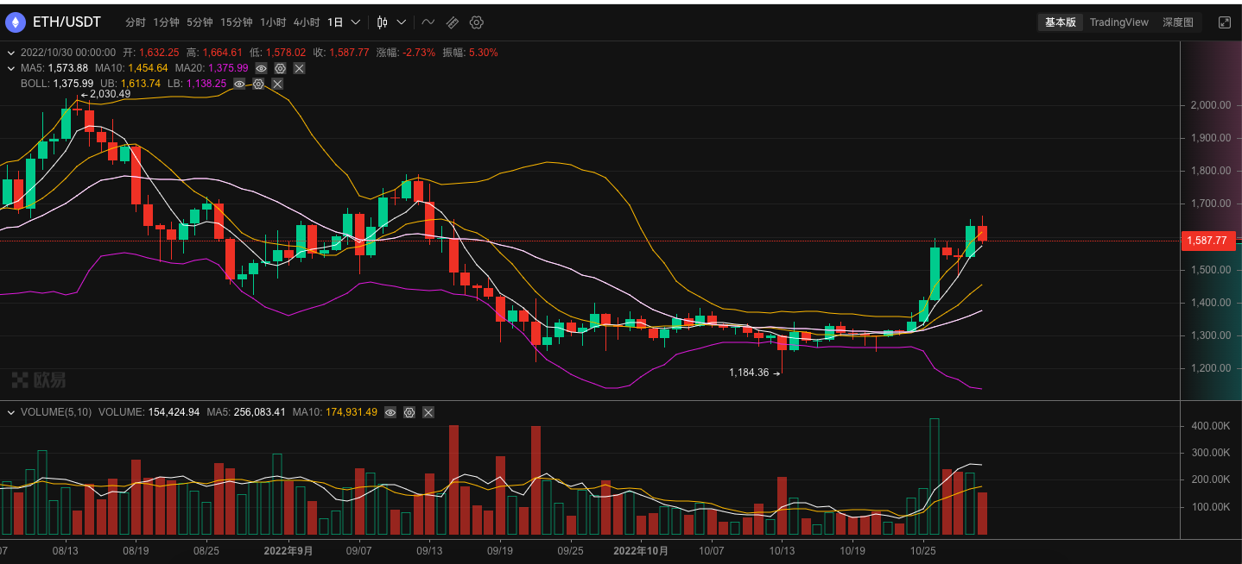Remove the MA indicator with X
This screenshot has width=1242, height=564.
[x=299, y=68]
